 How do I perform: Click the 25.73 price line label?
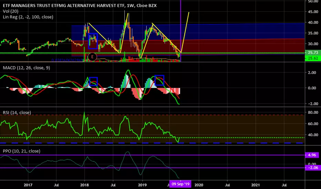click(x=313, y=53)
